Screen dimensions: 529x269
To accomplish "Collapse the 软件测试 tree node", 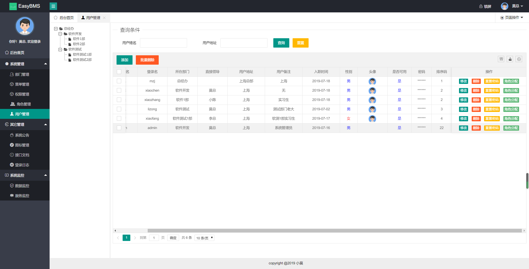I will pyautogui.click(x=60, y=50).
